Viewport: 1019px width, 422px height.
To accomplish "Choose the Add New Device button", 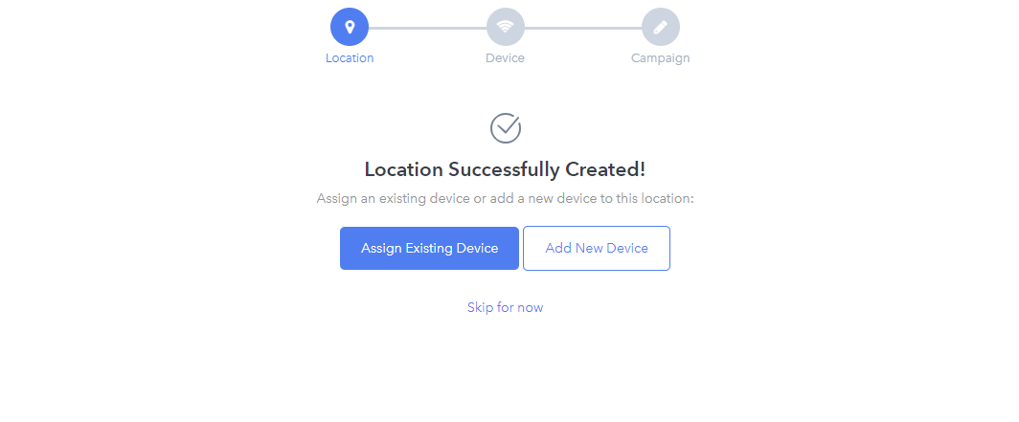I will click(597, 248).
